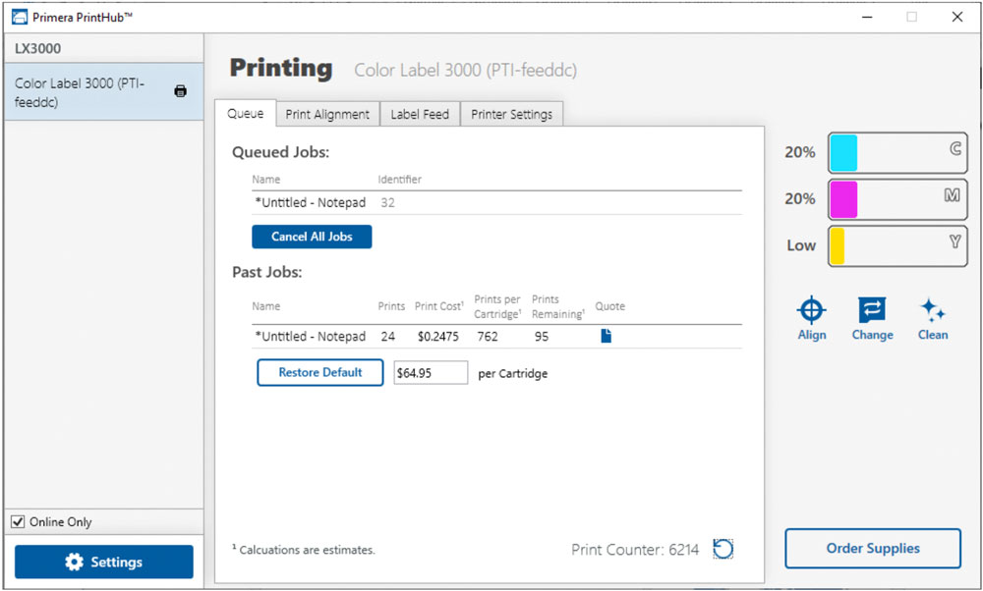Click the Print Counter: 6214 text
Viewport: 983px width, 591px height.
(634, 550)
